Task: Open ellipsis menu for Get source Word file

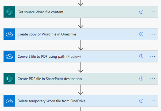Action: pyautogui.click(x=152, y=12)
